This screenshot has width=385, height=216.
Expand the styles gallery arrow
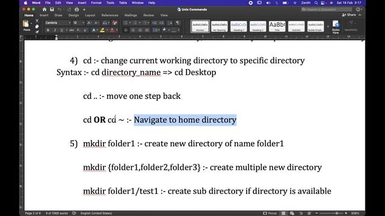tap(328, 26)
